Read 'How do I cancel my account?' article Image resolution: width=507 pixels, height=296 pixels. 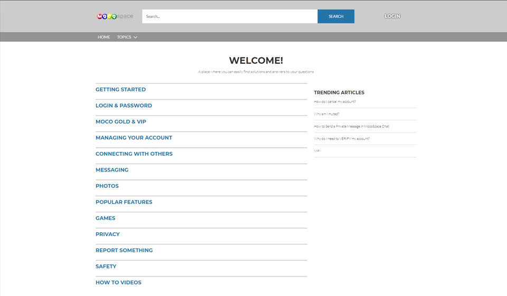coord(335,101)
